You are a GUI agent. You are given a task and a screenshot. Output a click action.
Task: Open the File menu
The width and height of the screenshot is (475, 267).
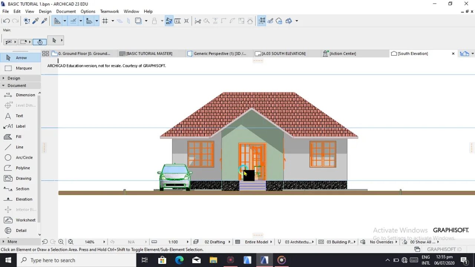click(6, 11)
